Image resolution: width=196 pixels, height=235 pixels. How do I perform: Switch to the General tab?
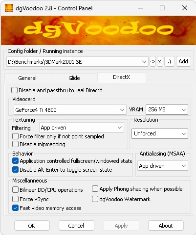[x=27, y=78]
